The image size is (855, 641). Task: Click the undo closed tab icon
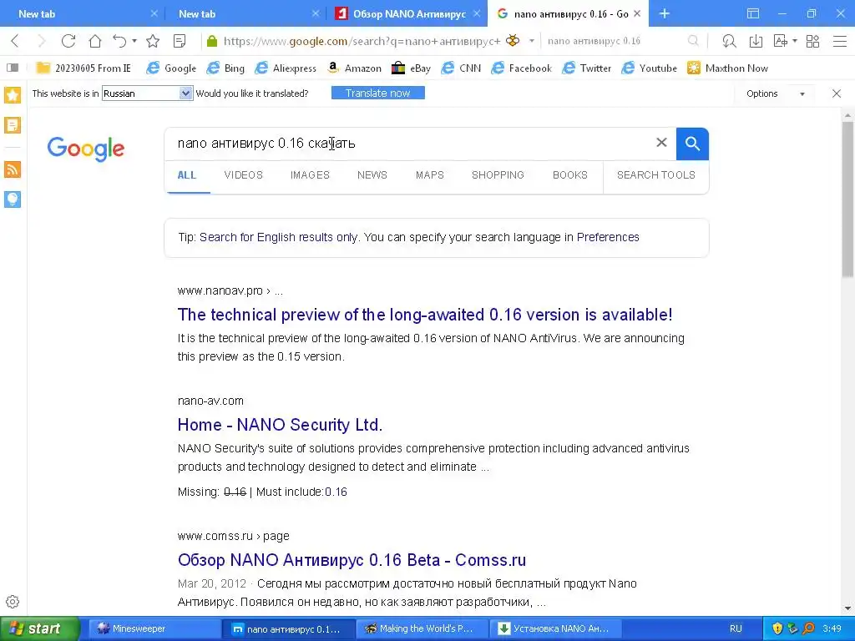point(119,41)
